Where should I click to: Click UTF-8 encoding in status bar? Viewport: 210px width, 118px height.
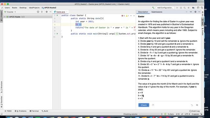pos(187,114)
